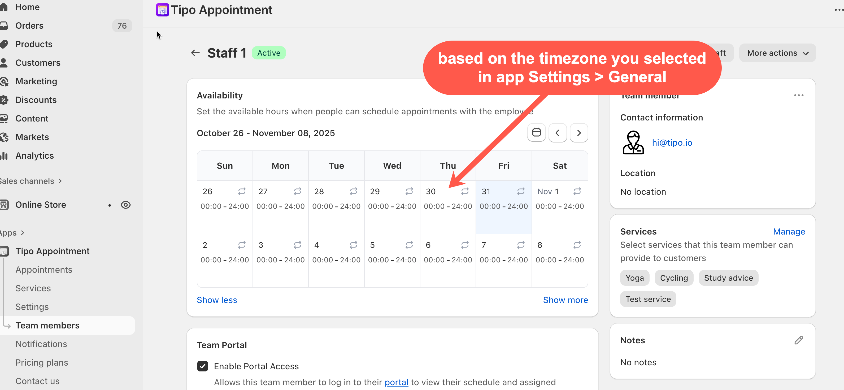Open More actions dropdown
This screenshot has height=390, width=844.
click(x=777, y=53)
